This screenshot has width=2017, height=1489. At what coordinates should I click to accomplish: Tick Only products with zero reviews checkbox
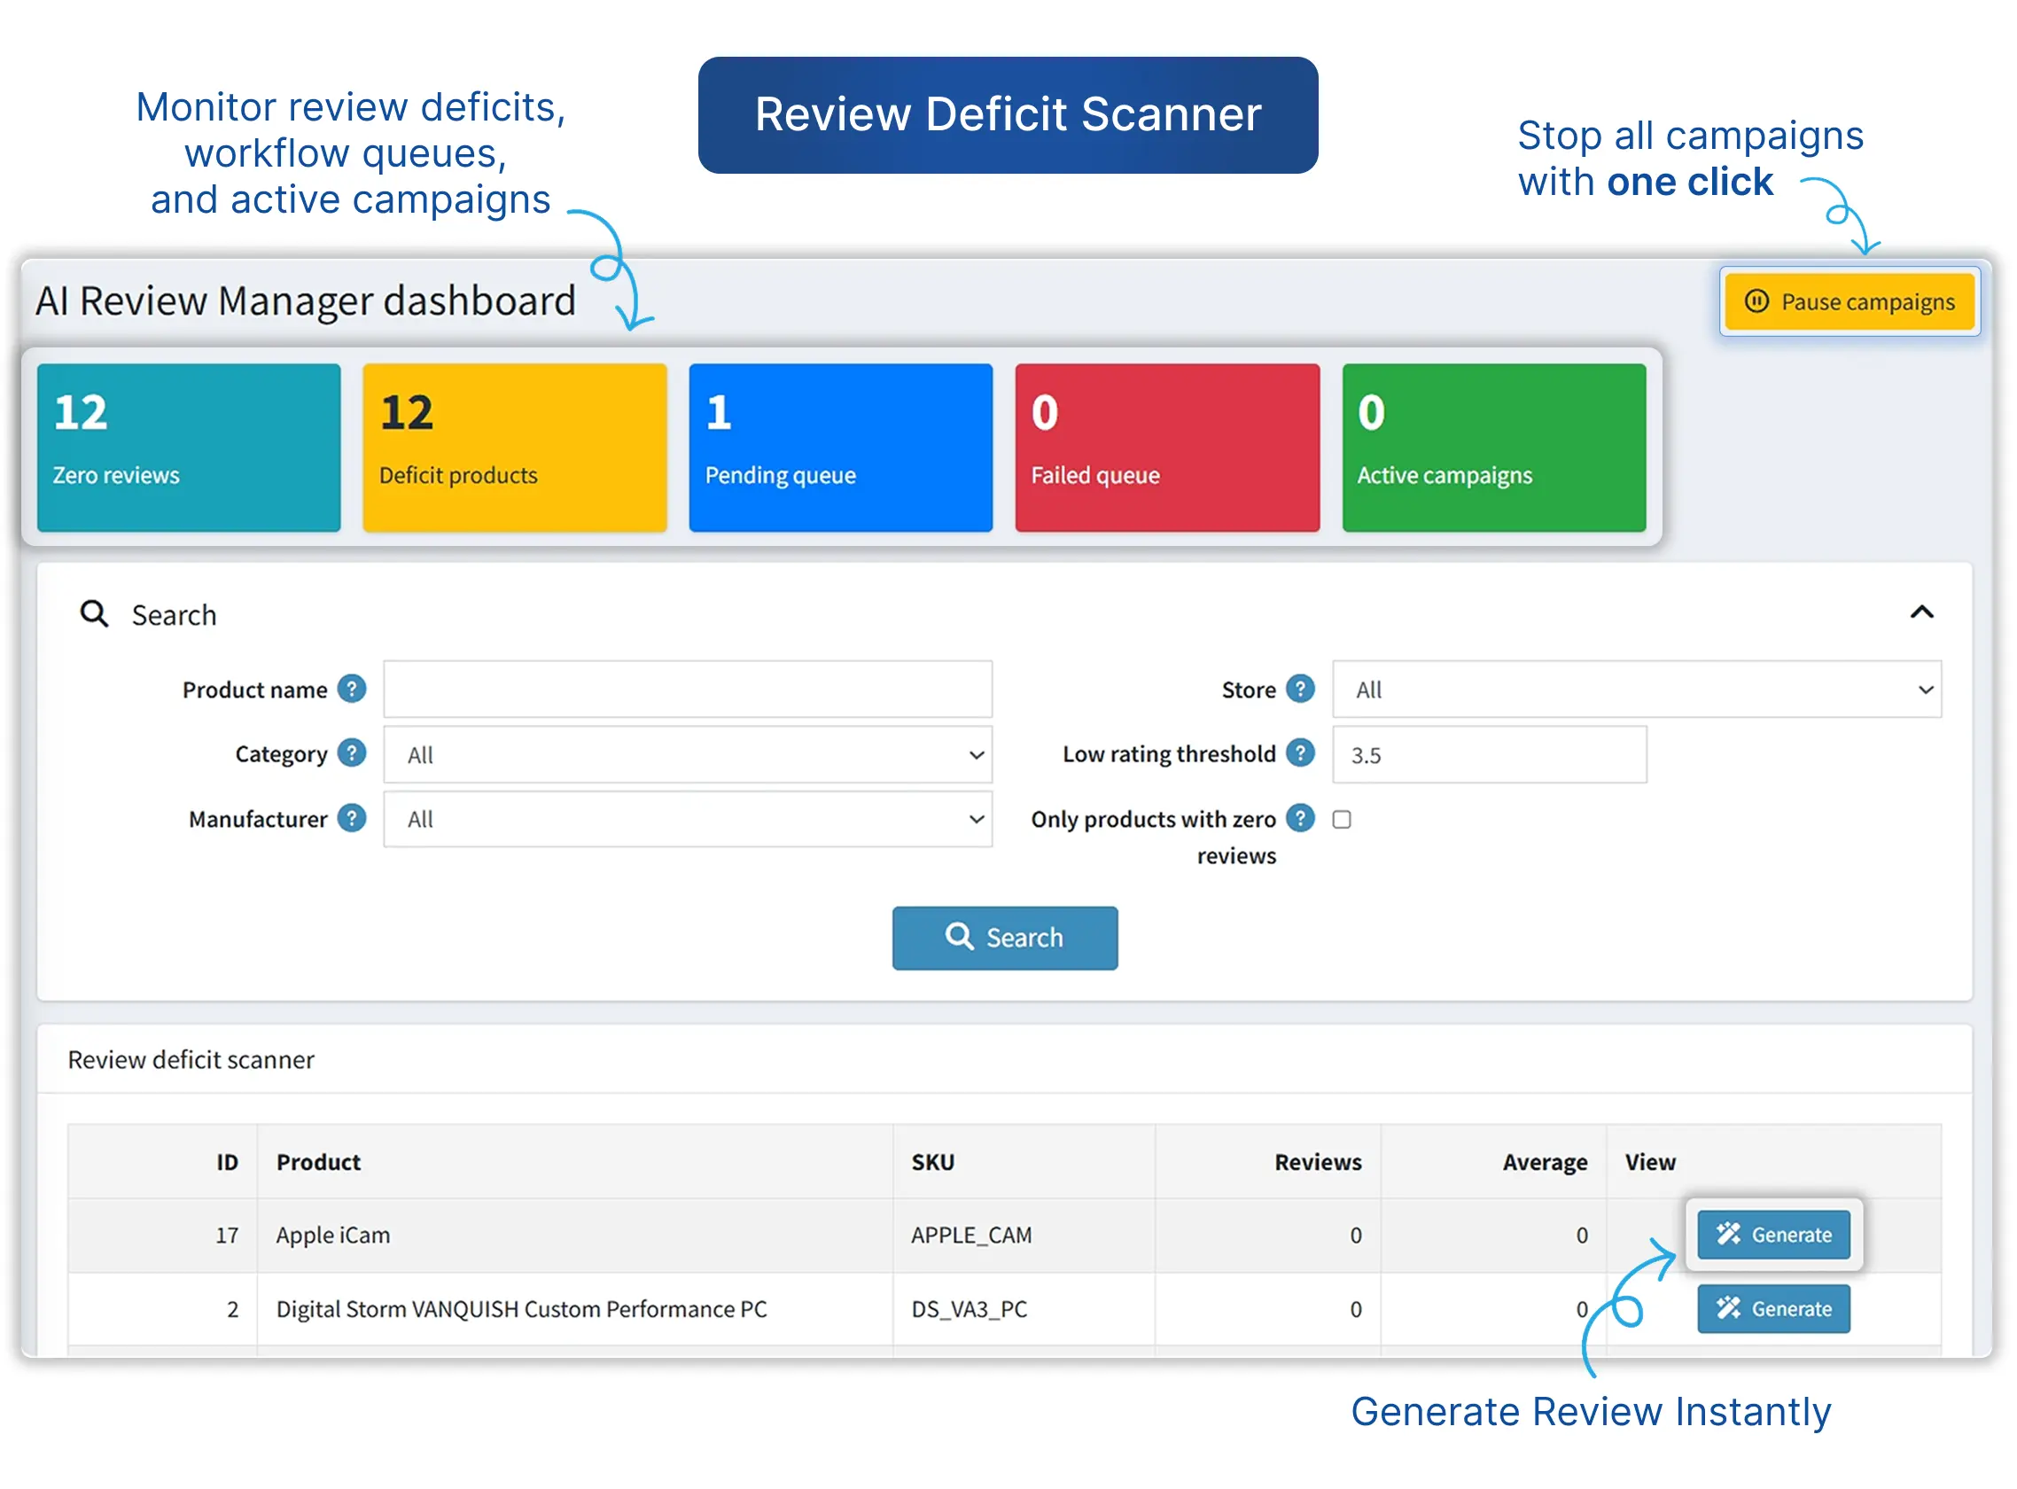pyautogui.click(x=1342, y=819)
